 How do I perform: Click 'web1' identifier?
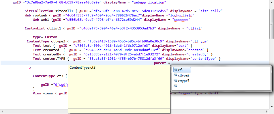(45, 20)
